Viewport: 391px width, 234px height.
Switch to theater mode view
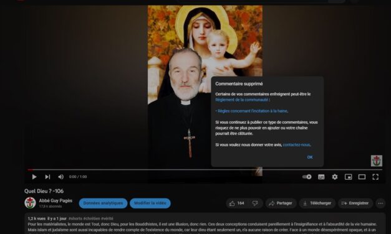362,177
